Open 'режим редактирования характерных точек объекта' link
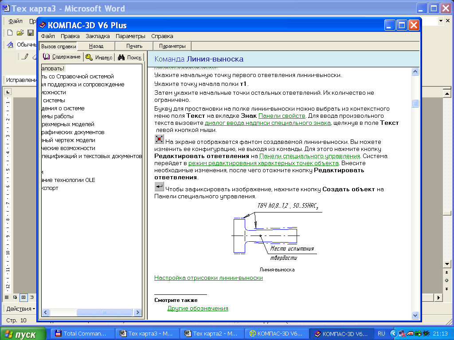This screenshot has width=454, height=340. tap(263, 163)
